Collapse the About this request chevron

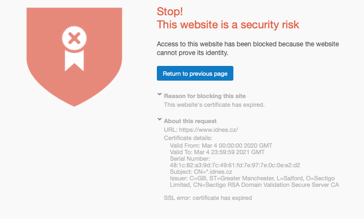pos(160,119)
